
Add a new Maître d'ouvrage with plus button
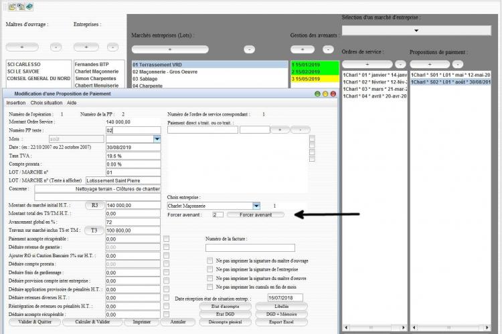pyautogui.click(x=22, y=47)
